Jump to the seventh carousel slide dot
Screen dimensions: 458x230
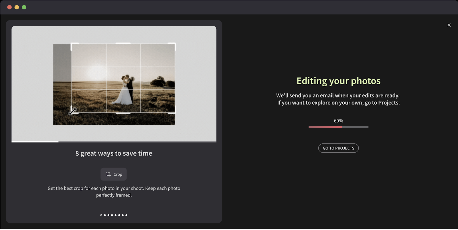123,215
